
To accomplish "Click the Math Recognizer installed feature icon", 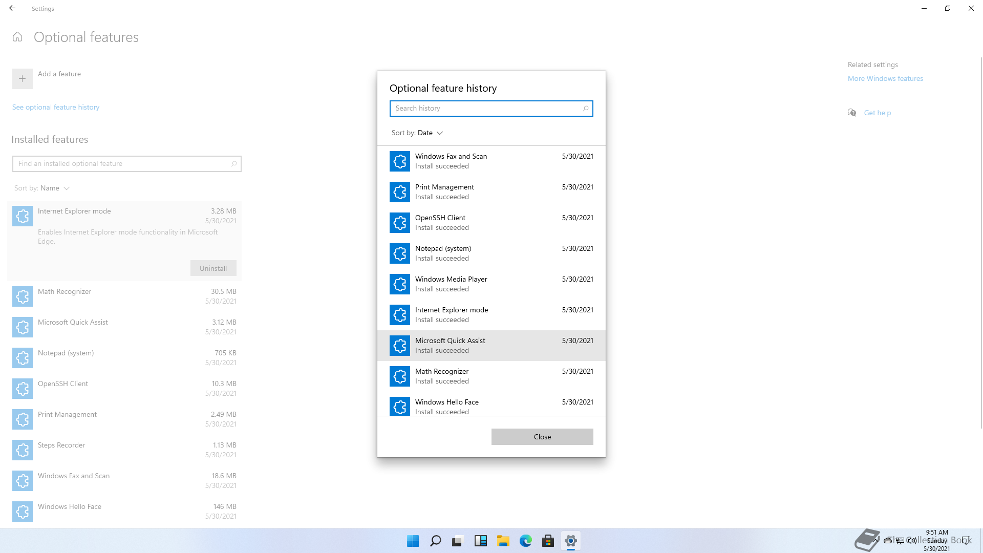I will coord(23,296).
